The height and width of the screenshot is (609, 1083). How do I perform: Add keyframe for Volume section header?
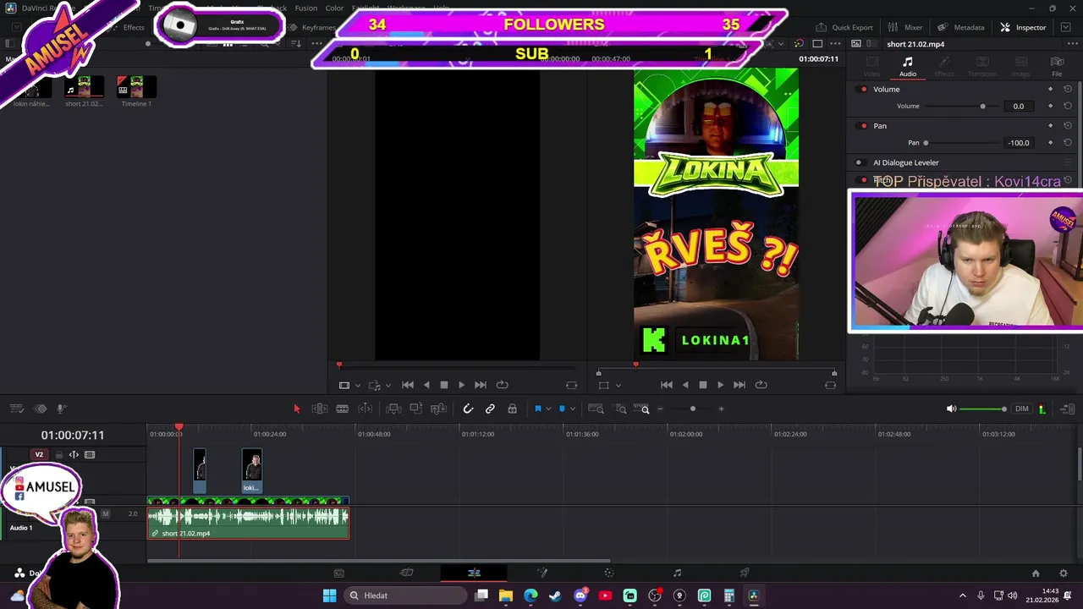pyautogui.click(x=1051, y=90)
